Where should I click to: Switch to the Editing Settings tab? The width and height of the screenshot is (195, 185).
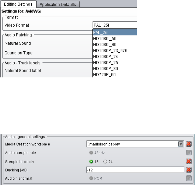[18, 4]
